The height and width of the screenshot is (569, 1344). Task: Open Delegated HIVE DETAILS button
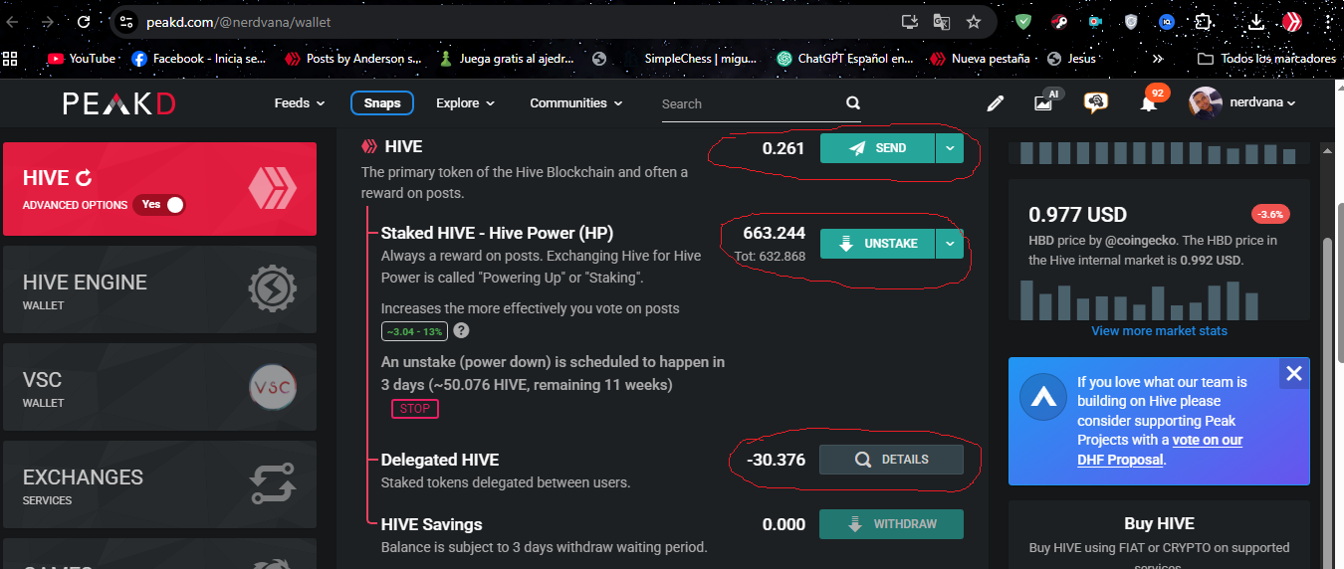pyautogui.click(x=891, y=460)
